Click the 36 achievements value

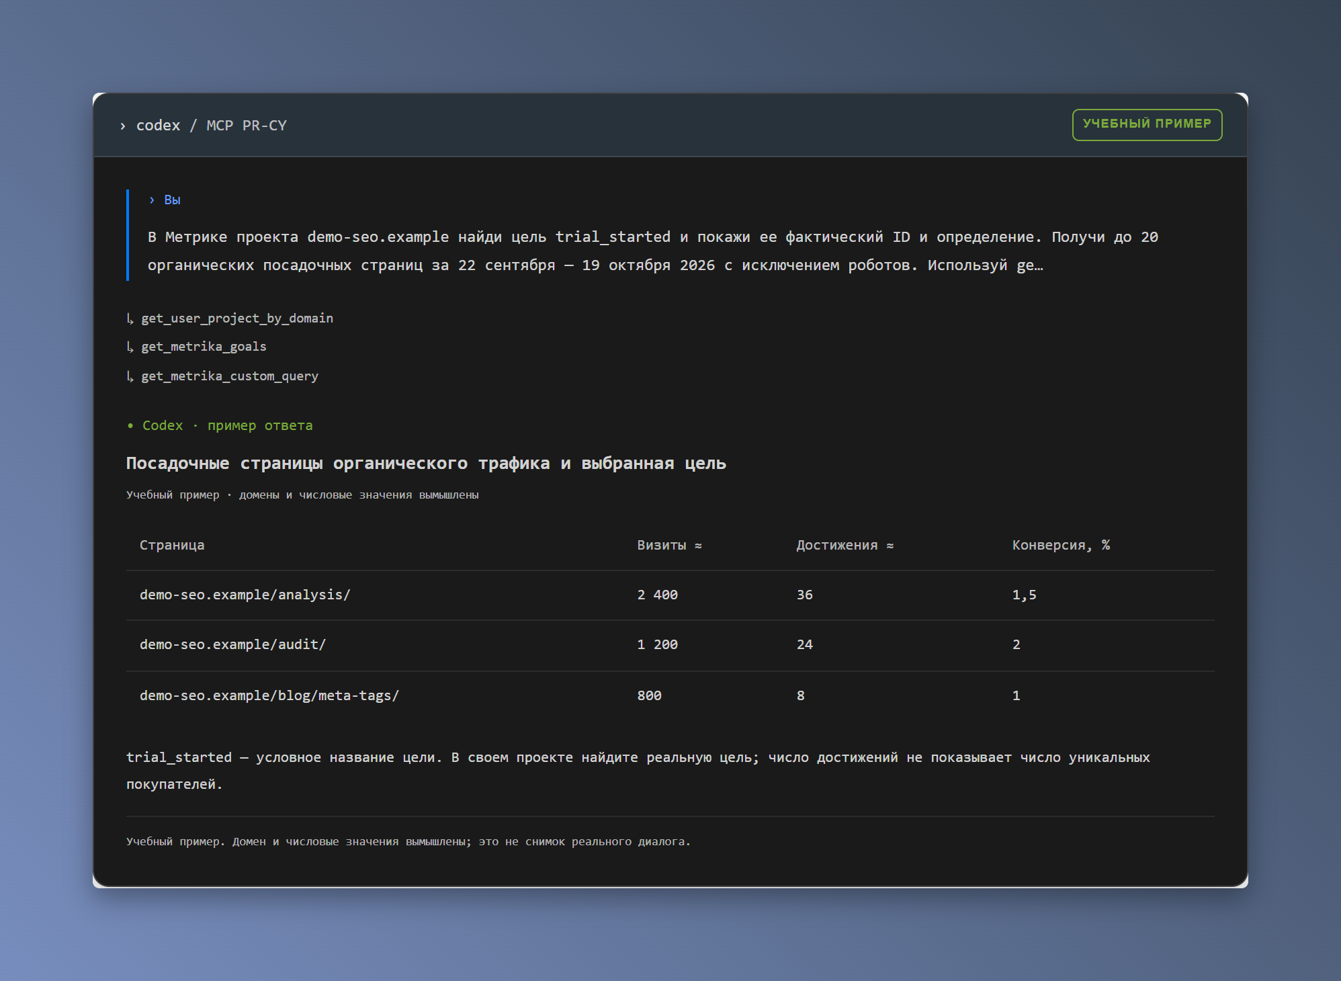805,595
